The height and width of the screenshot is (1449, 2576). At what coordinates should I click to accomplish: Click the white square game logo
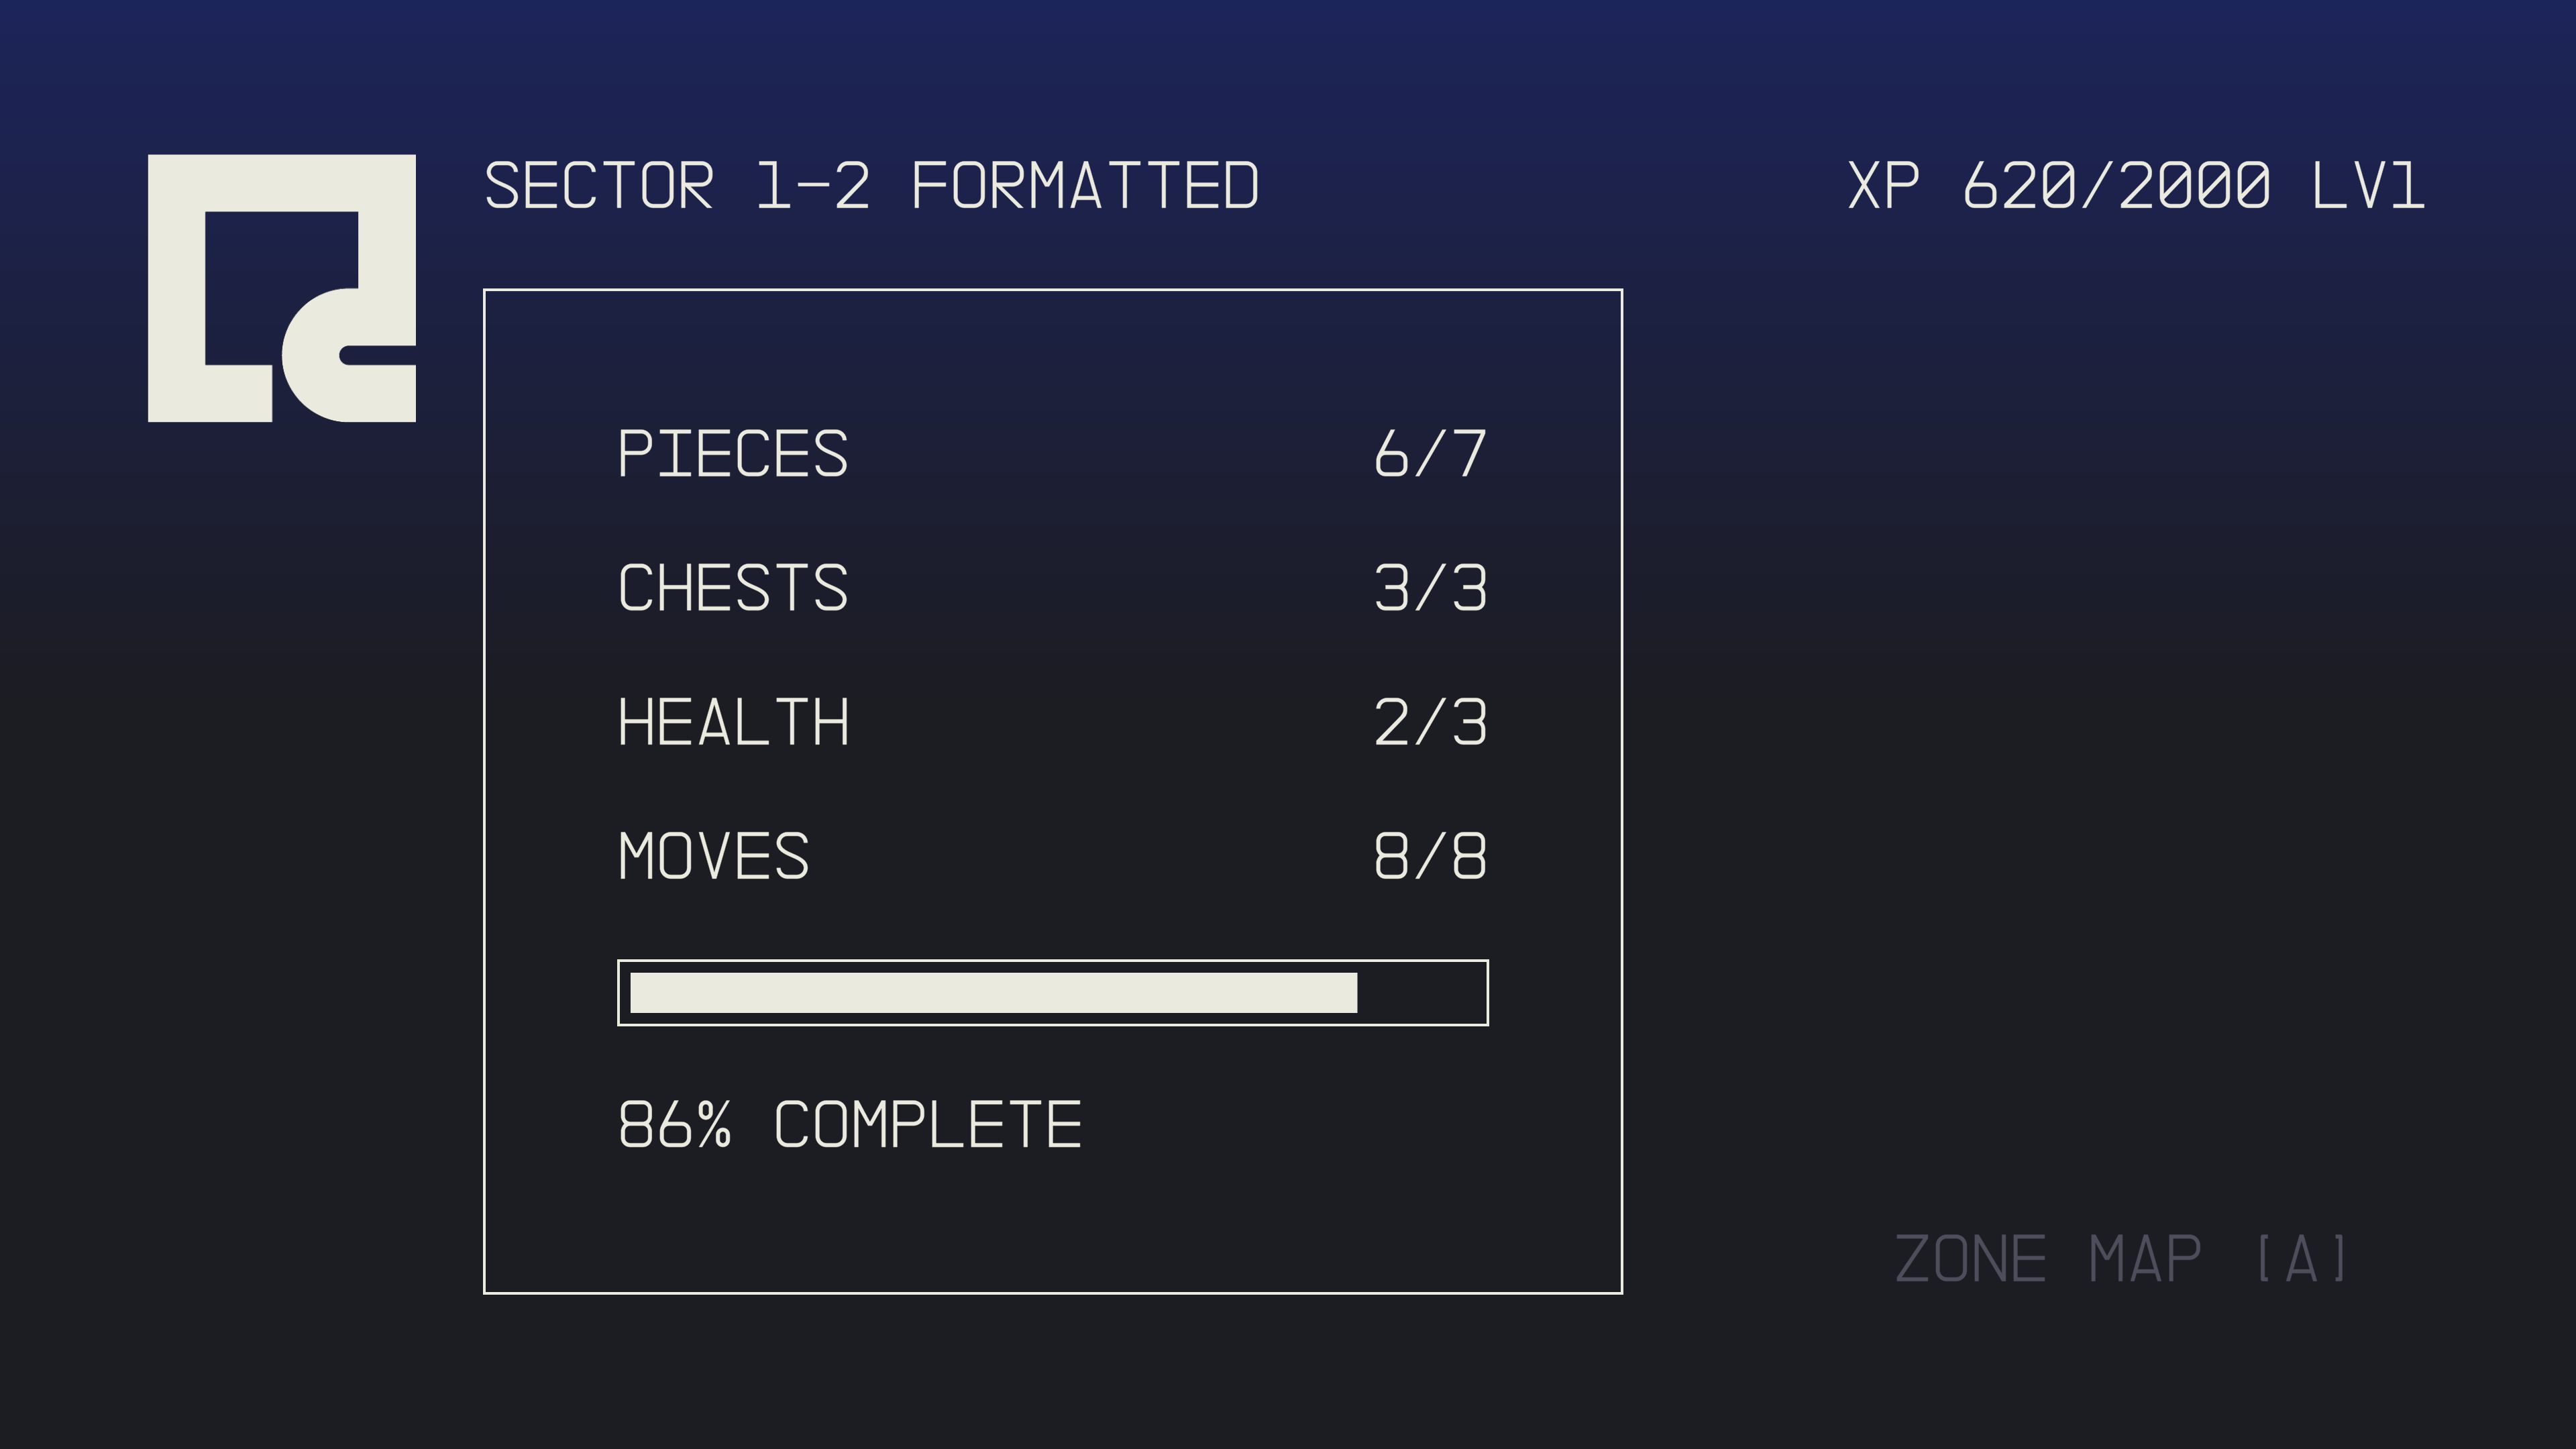[x=281, y=288]
